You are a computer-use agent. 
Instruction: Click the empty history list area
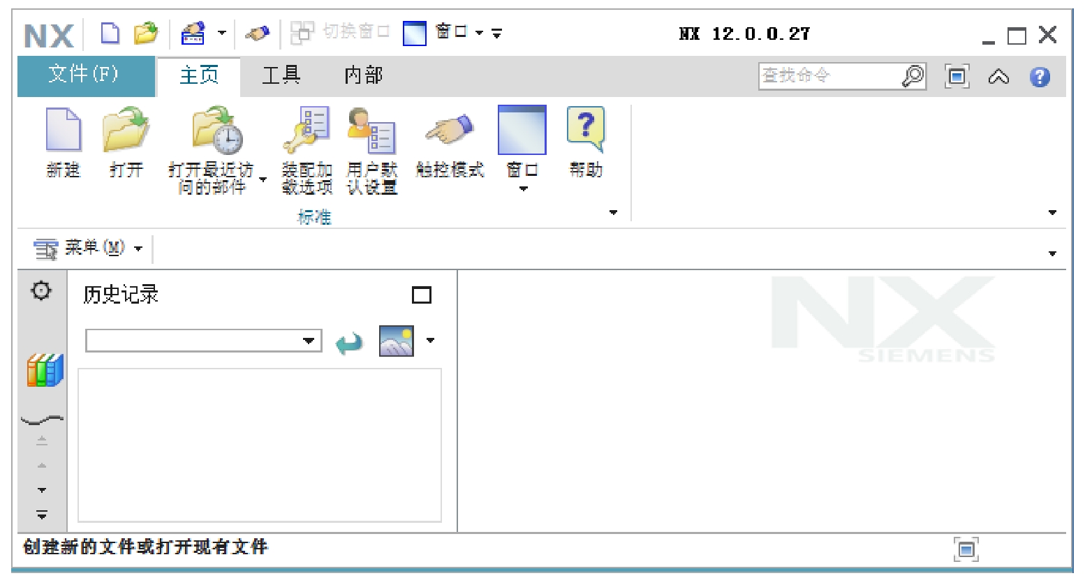pos(260,445)
